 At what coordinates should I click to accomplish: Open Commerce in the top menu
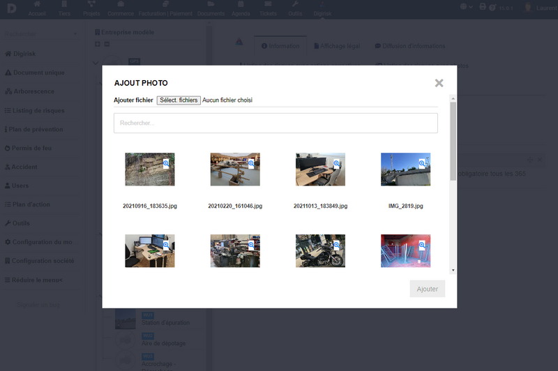[121, 9]
